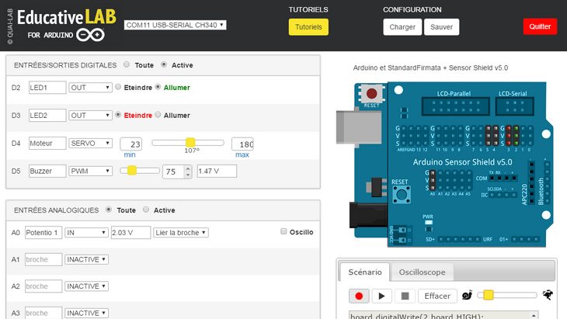Increment the D5 PWM value stepper

pyautogui.click(x=188, y=168)
